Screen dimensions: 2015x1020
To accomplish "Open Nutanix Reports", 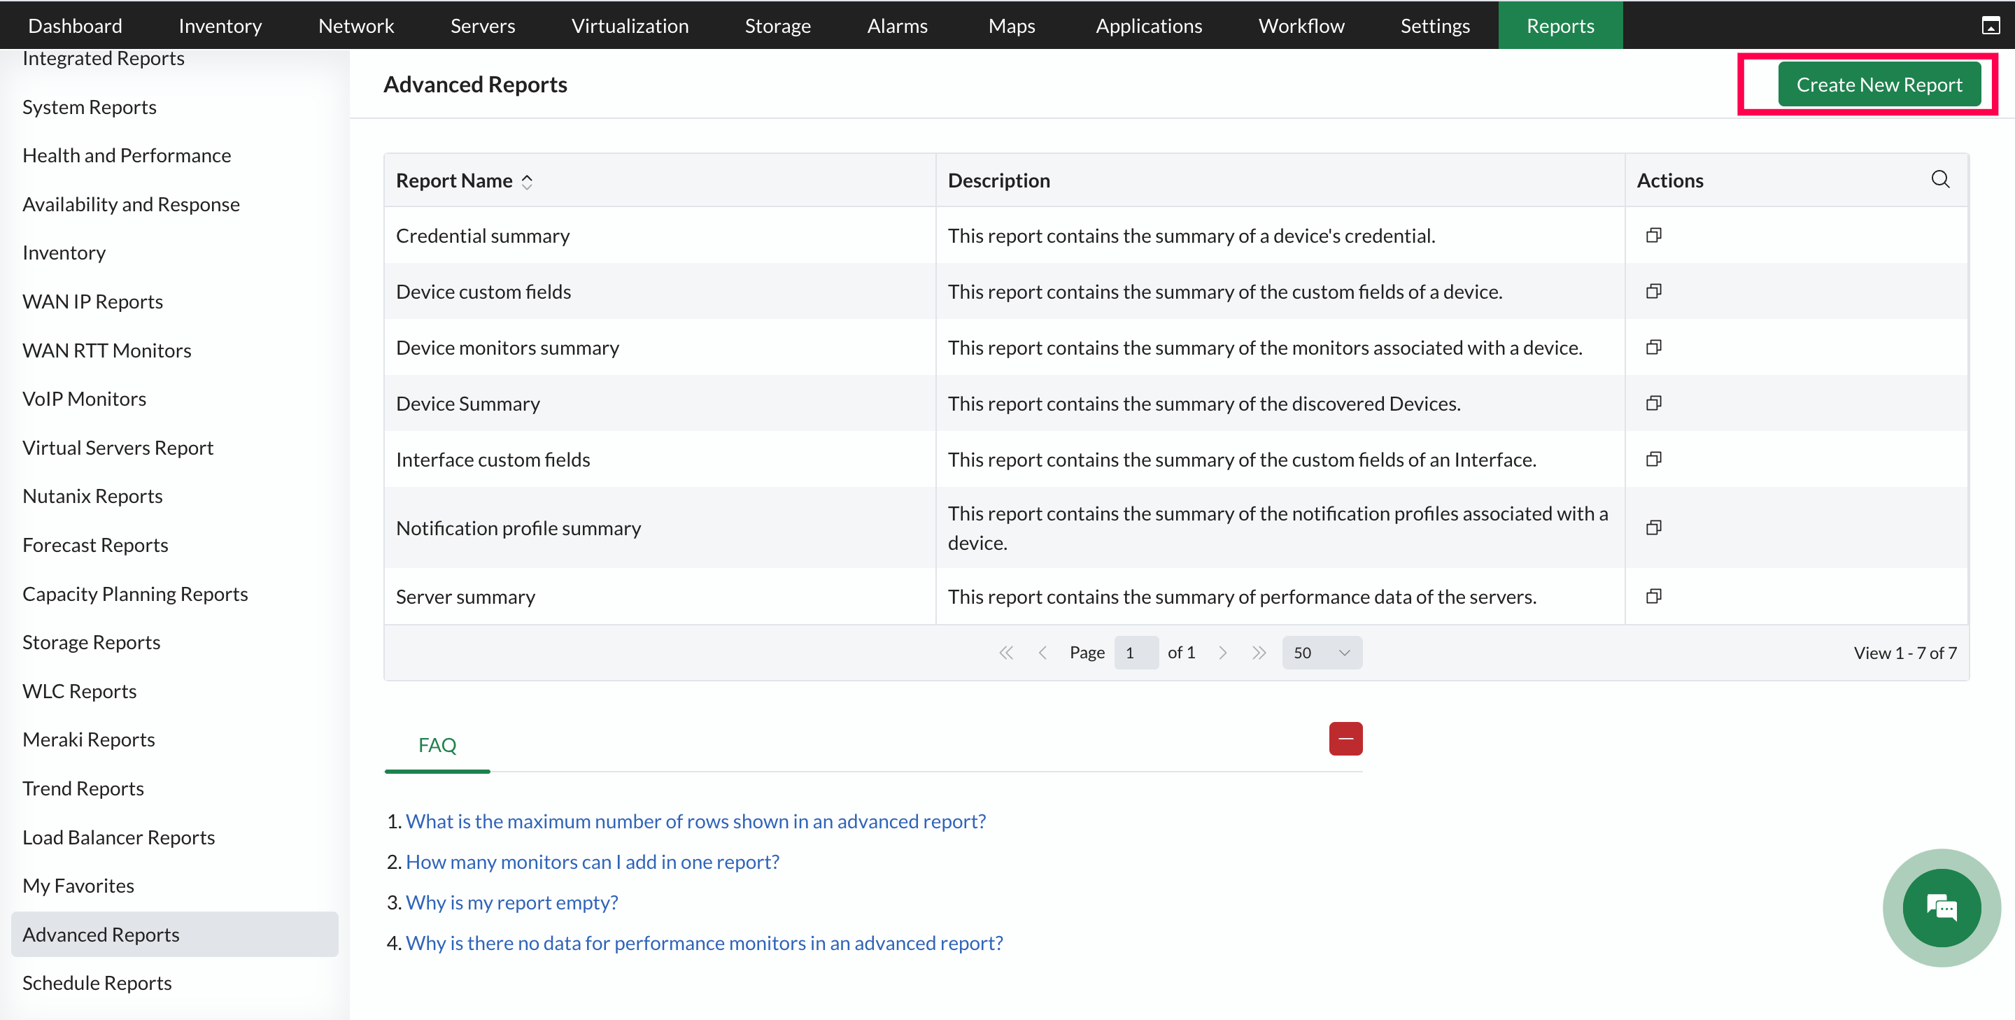I will coord(92,496).
